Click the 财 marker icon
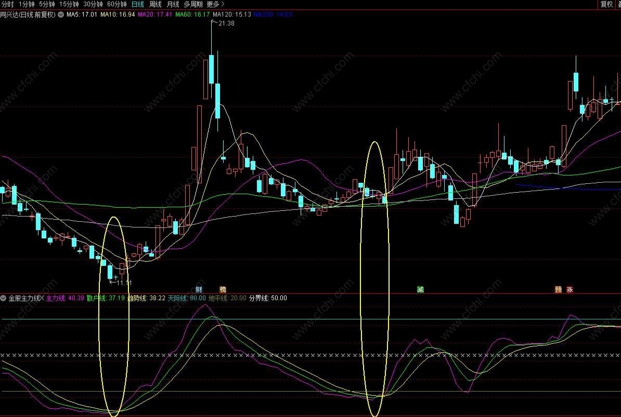 click(199, 290)
